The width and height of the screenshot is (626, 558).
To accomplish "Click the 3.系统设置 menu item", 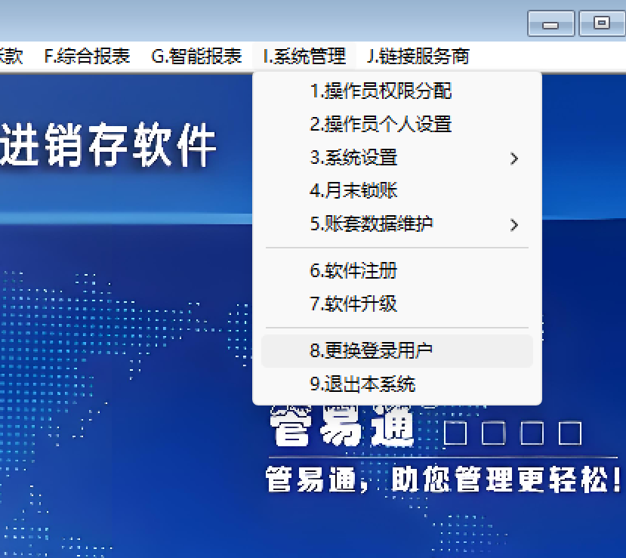I will (353, 158).
